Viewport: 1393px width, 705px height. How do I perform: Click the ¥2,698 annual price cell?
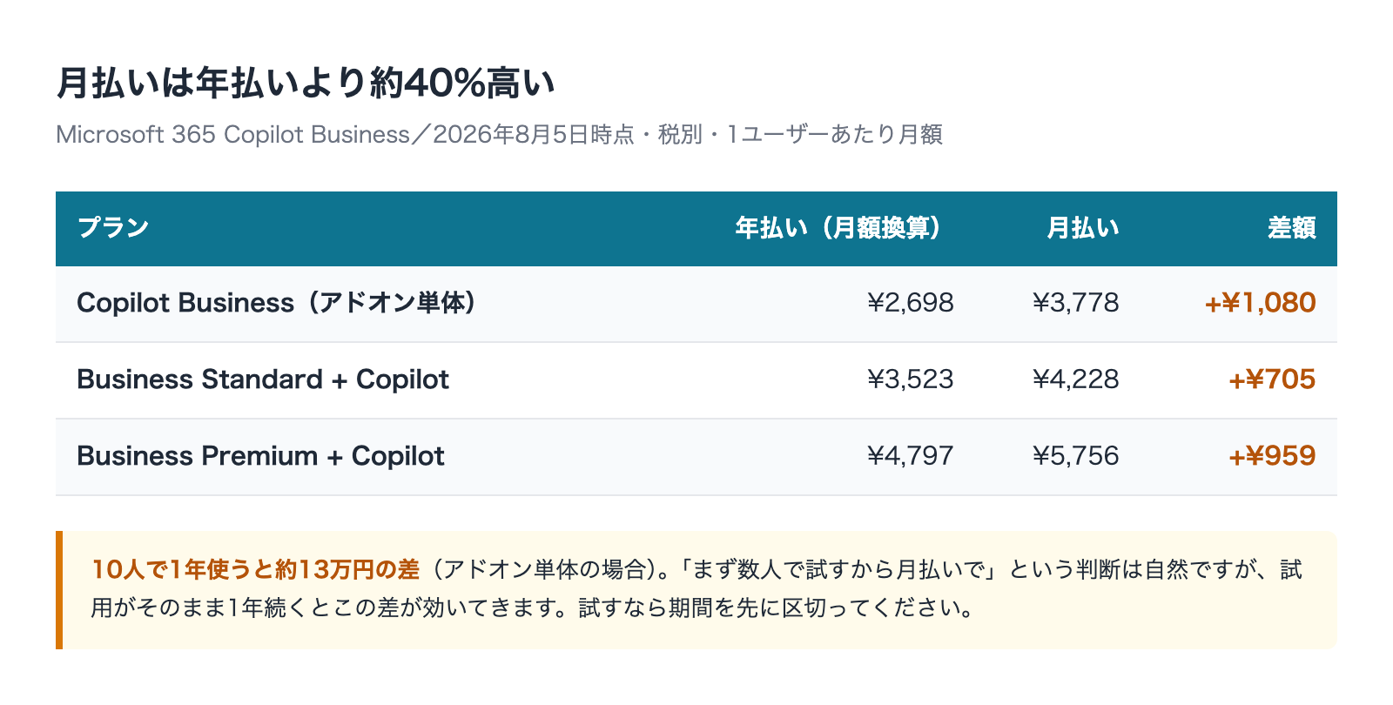[x=911, y=303]
